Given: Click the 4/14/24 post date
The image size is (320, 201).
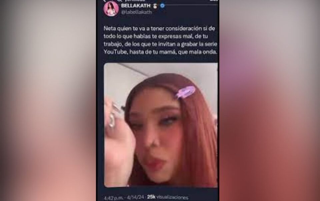Looking at the screenshot, I should 135,197.
